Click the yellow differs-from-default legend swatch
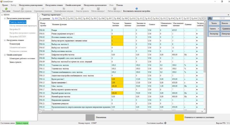The height and width of the screenshot is (125, 230). [180, 117]
